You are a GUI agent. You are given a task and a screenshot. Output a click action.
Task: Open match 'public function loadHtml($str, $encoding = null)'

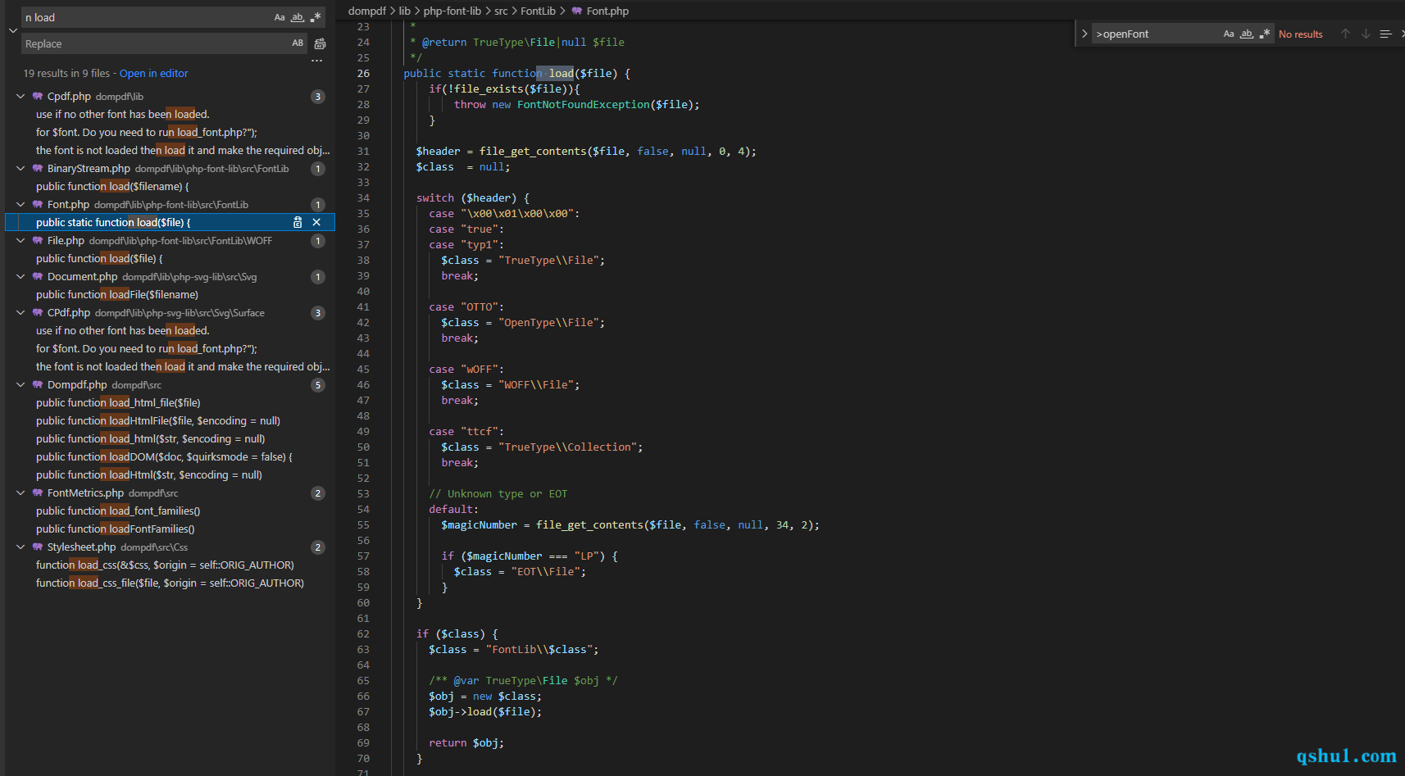(x=149, y=474)
